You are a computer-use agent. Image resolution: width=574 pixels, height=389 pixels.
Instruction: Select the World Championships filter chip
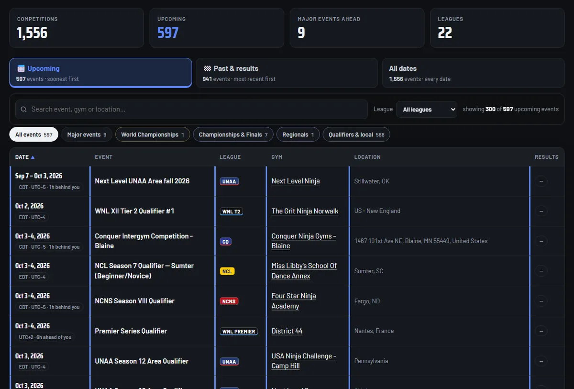(x=153, y=134)
